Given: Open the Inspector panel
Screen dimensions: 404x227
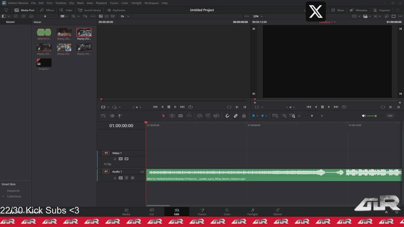Looking at the screenshot, I should (x=382, y=10).
